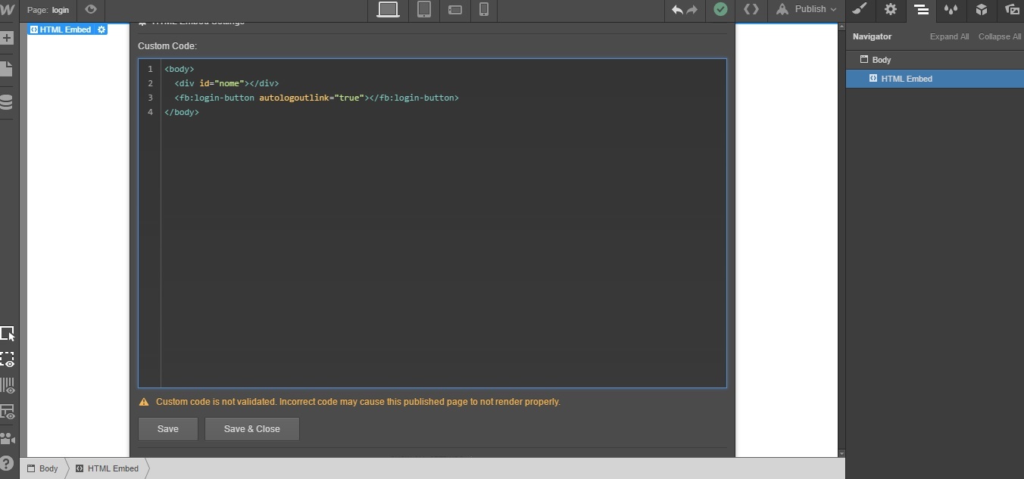The width and height of the screenshot is (1024, 479).
Task: Click Expand All in Navigator
Action: (x=949, y=36)
